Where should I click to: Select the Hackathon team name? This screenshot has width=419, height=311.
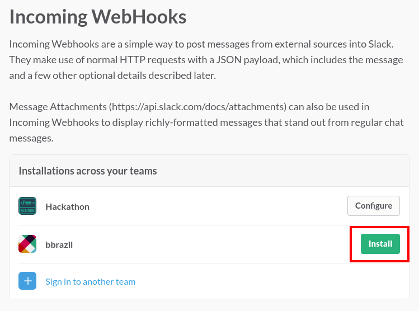point(67,207)
